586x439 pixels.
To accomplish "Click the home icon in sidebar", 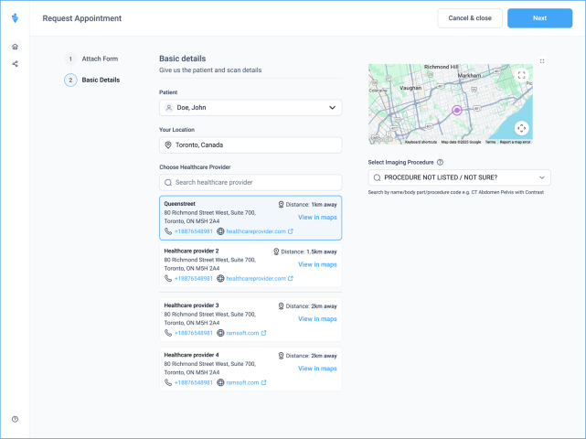I will (15, 47).
